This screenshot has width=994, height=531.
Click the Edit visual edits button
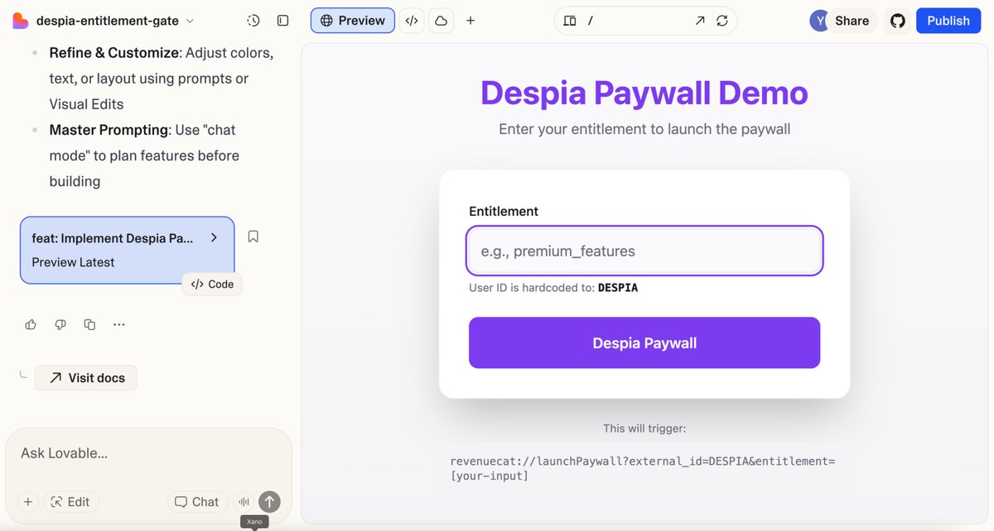click(71, 501)
